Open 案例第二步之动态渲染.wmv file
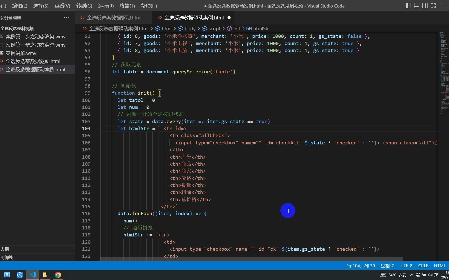The image size is (449, 280). (x=37, y=37)
